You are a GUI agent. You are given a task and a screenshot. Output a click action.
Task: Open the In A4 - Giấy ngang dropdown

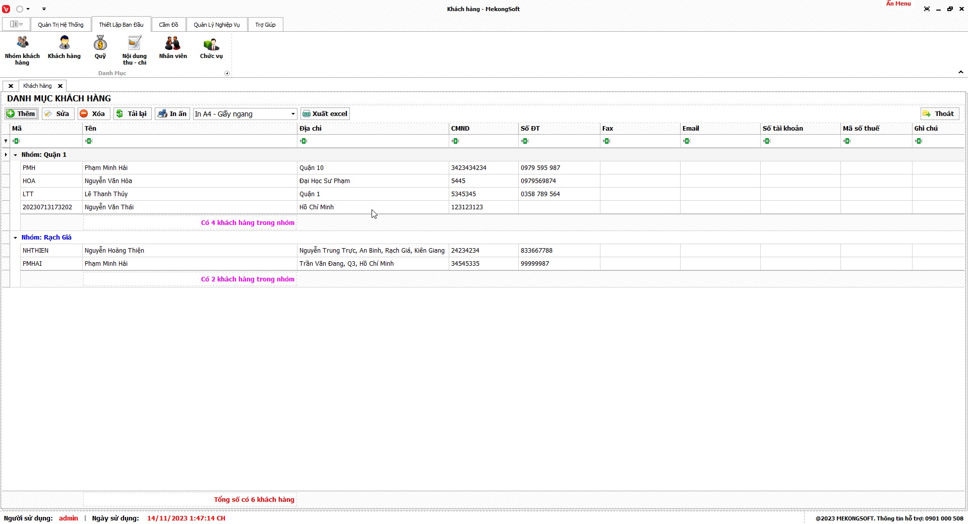292,114
